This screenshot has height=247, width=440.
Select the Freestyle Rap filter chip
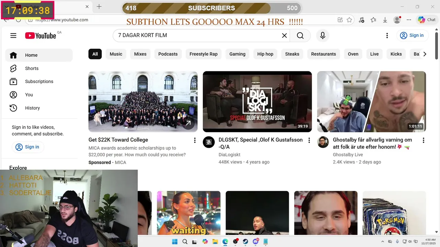point(203,54)
